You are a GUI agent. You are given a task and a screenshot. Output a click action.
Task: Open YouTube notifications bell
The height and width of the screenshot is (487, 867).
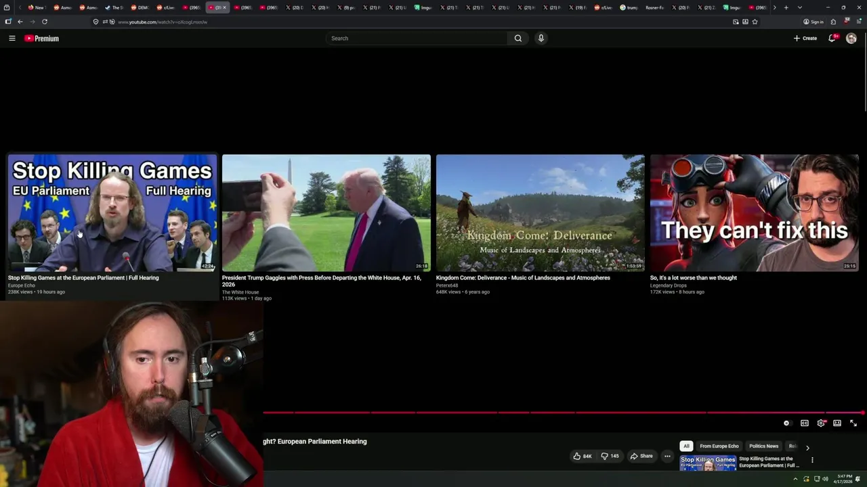click(832, 39)
